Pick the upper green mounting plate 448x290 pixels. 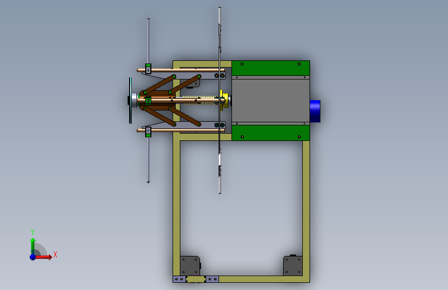click(271, 68)
